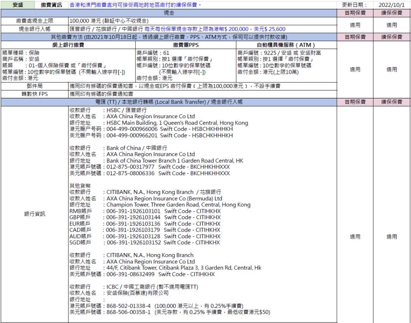Select the 繳費資訊 header cell

tap(51, 5)
